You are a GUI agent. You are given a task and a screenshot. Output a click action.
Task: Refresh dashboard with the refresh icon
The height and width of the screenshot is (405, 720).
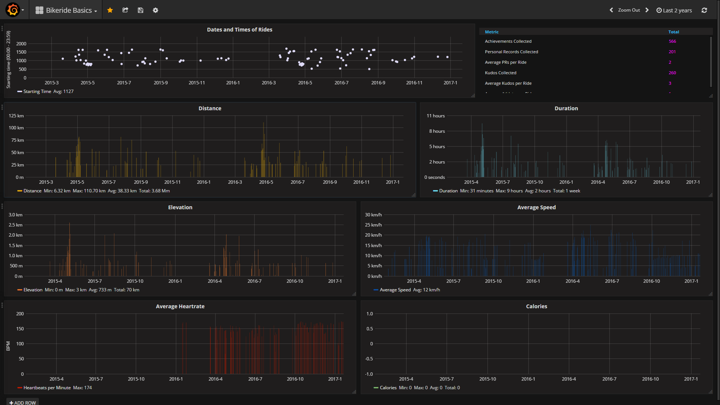tap(704, 10)
